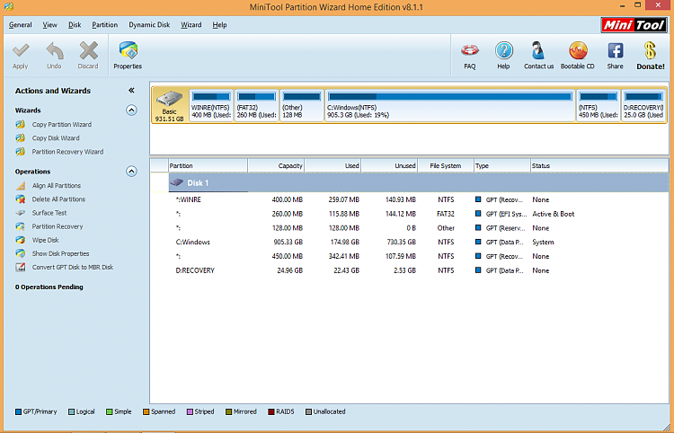
Task: Click the Show Disk Properties icon
Action: (x=20, y=253)
